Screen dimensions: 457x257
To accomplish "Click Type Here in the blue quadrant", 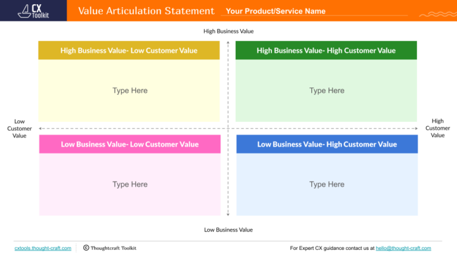I will click(327, 184).
